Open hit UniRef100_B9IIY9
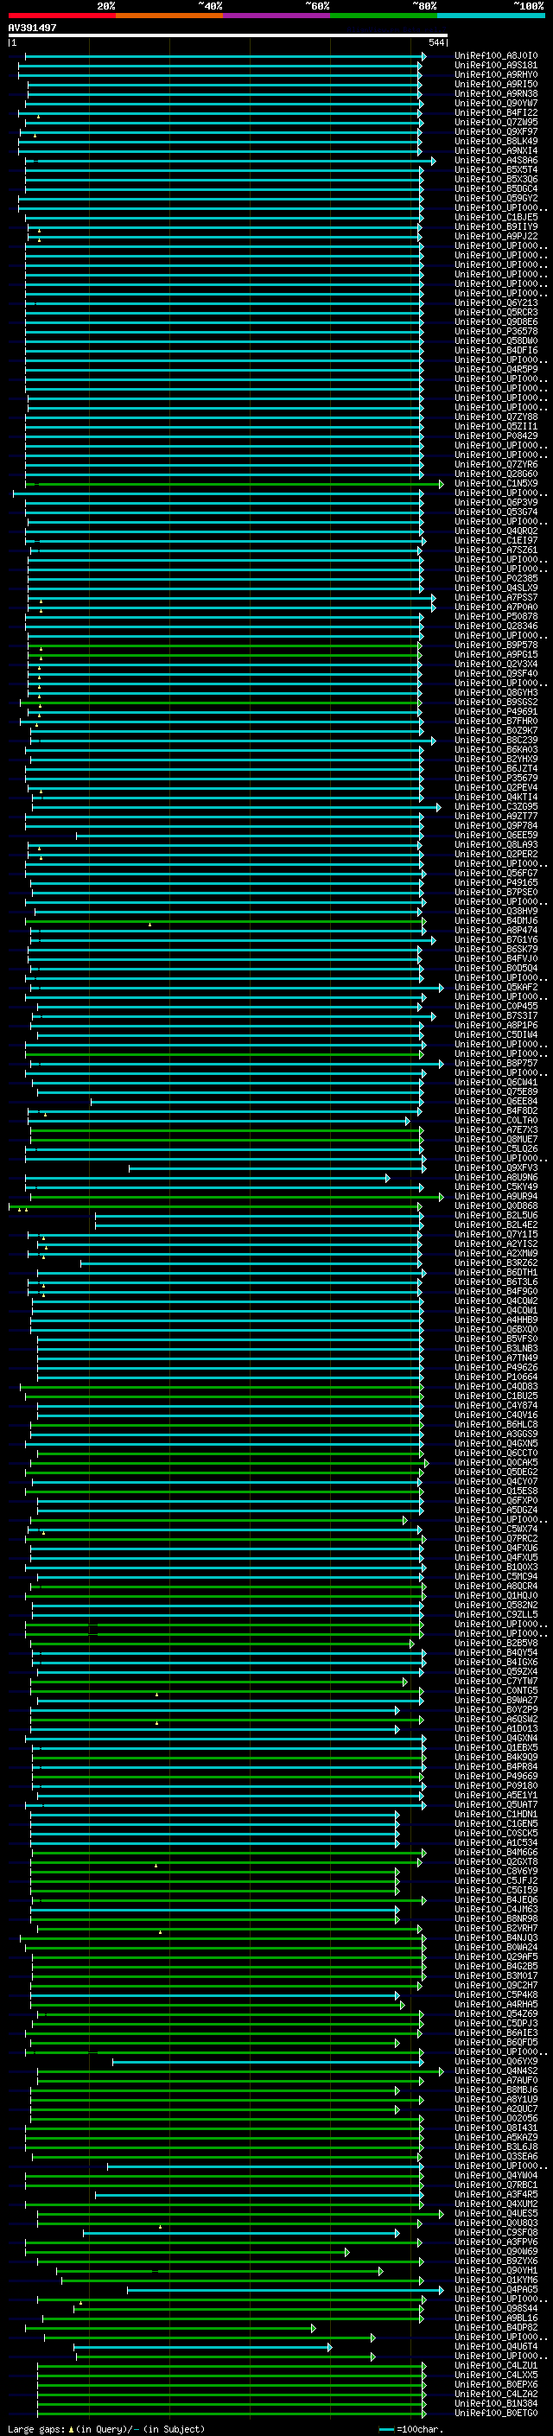This screenshot has height=2436, width=553. pos(496,227)
